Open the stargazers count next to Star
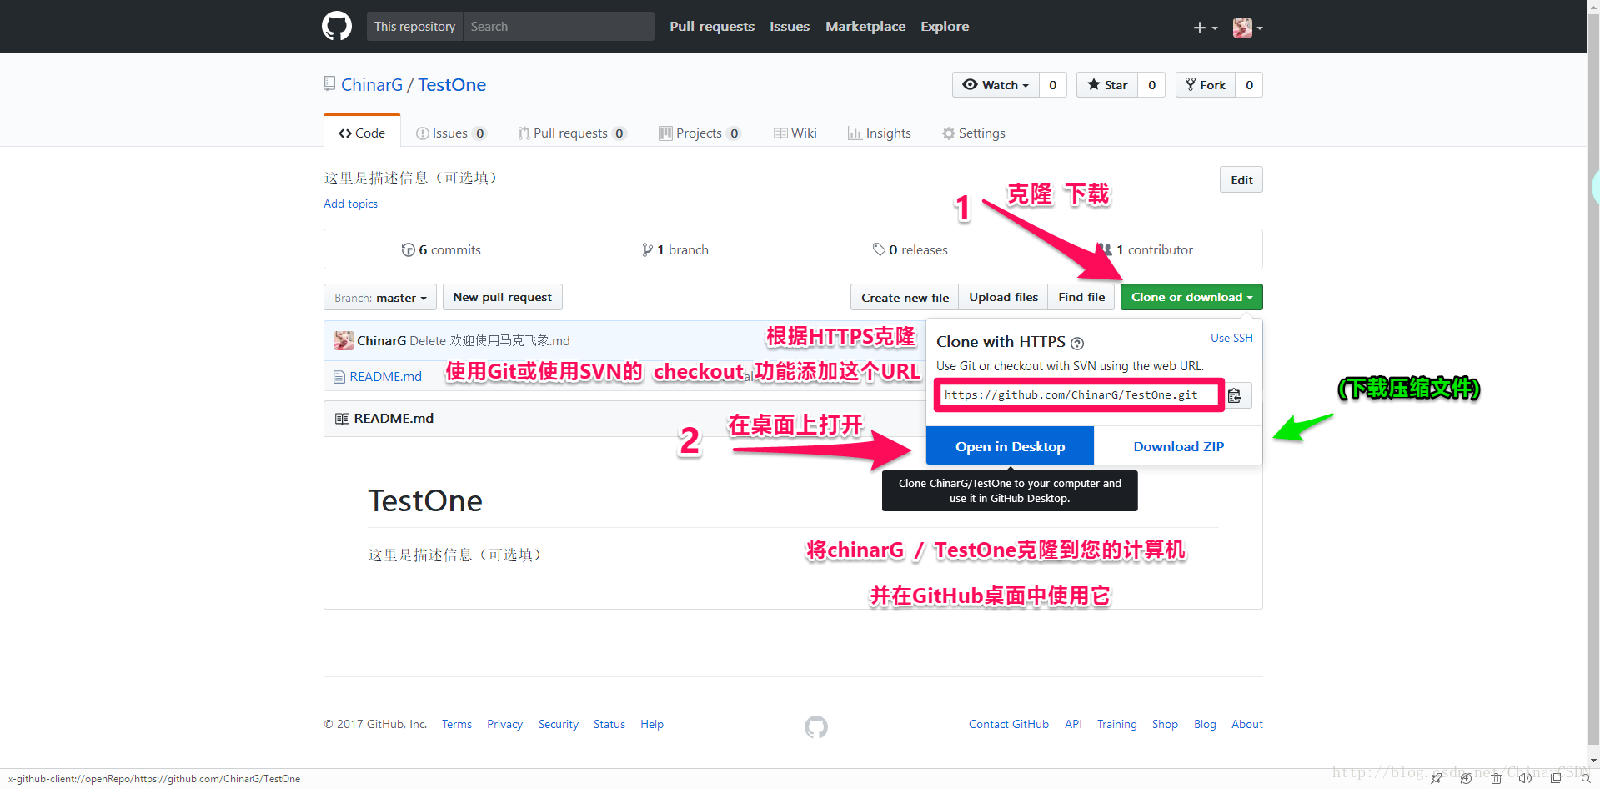The width and height of the screenshot is (1600, 789). [1151, 85]
